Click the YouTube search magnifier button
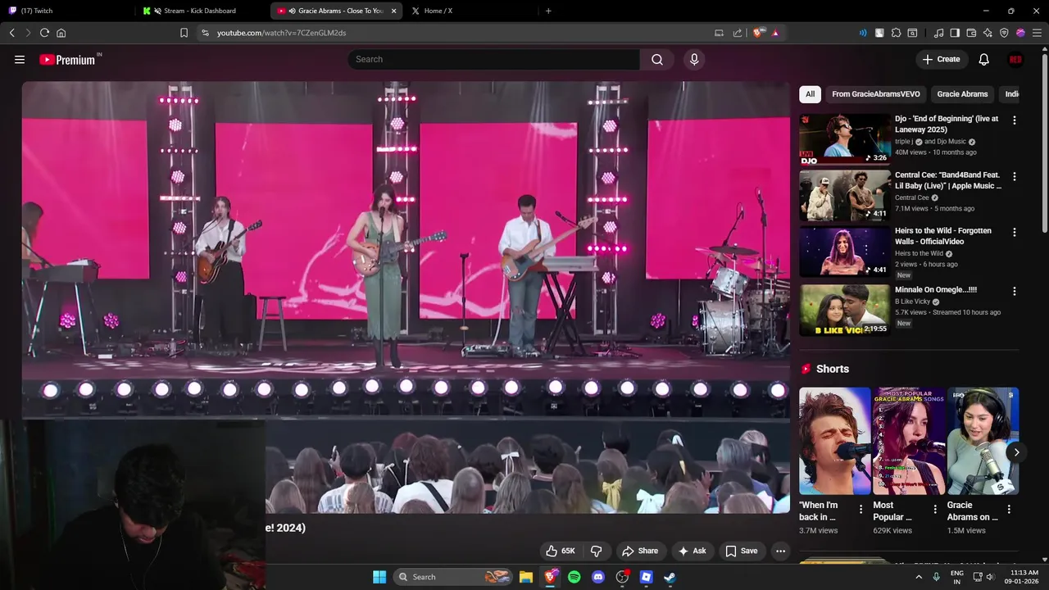This screenshot has height=590, width=1049. pyautogui.click(x=657, y=59)
